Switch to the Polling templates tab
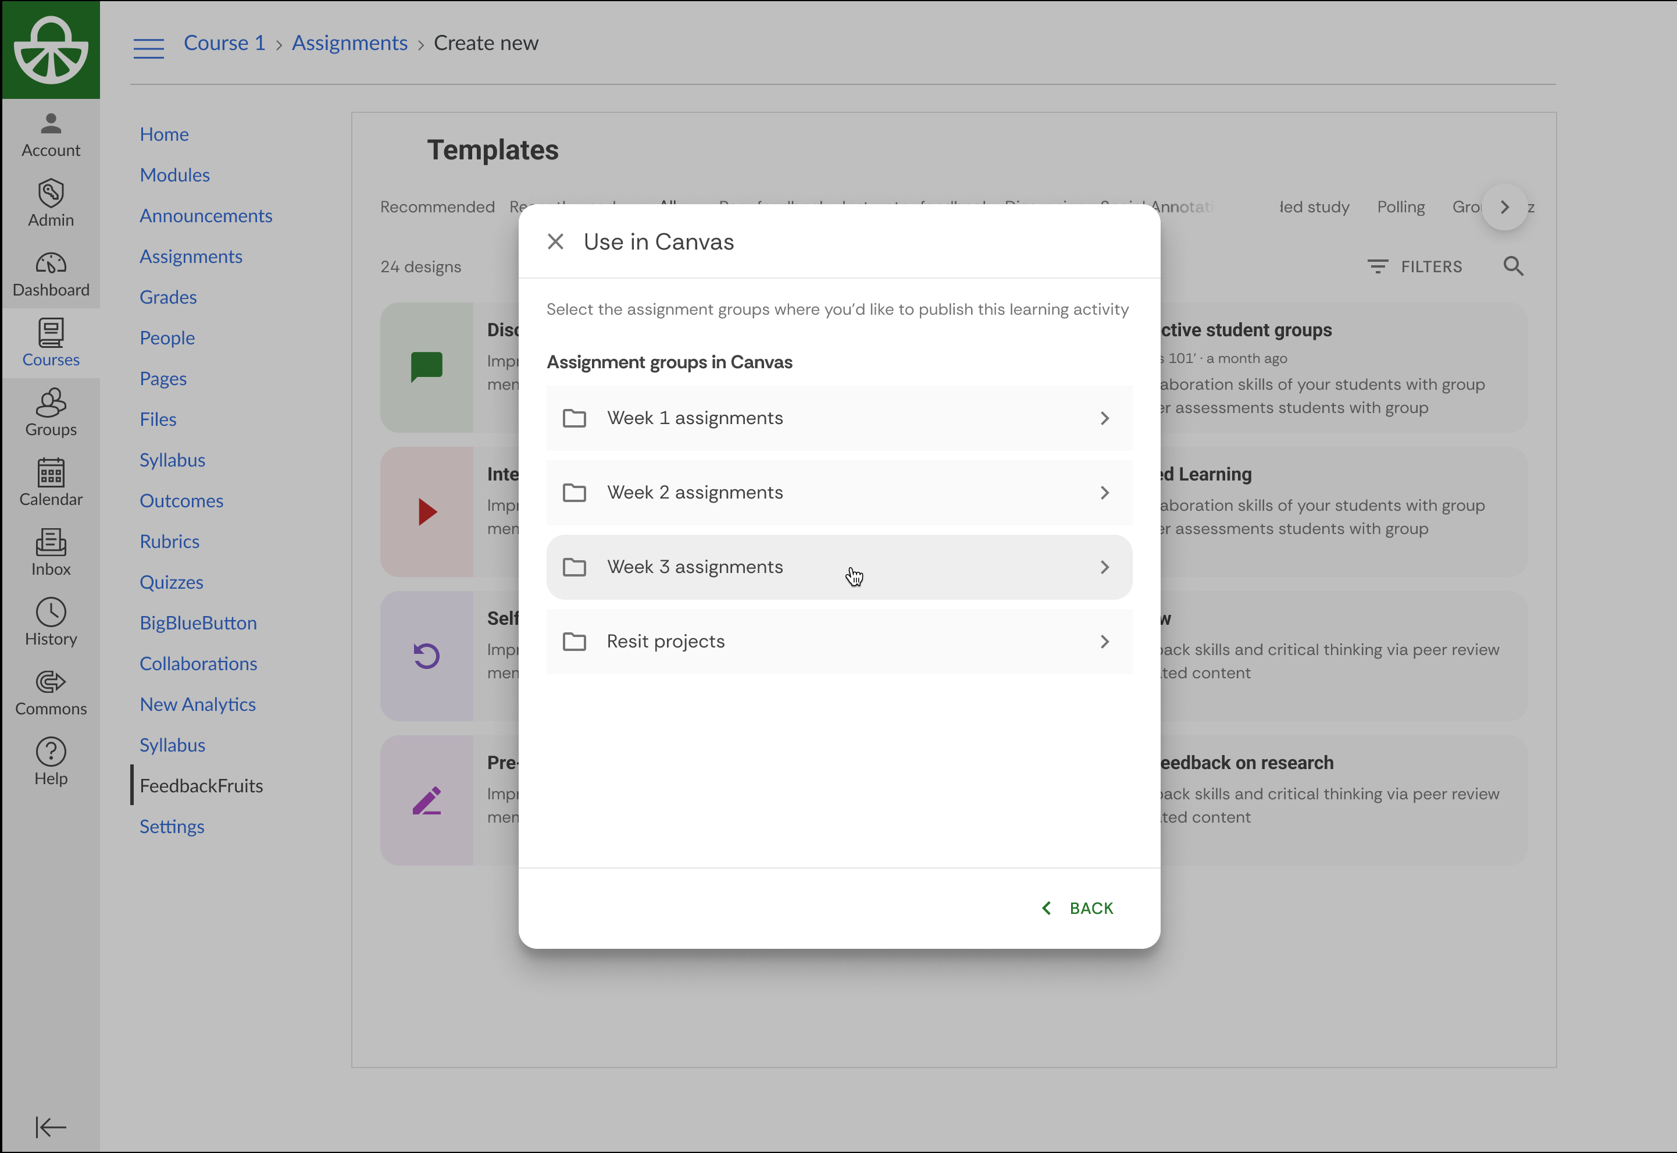 pos(1401,207)
